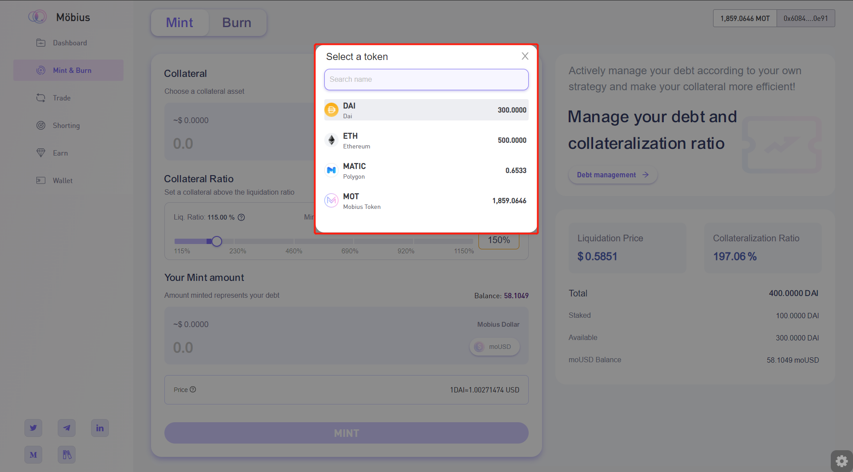
Task: Open the Twitter social link
Action: 33,428
